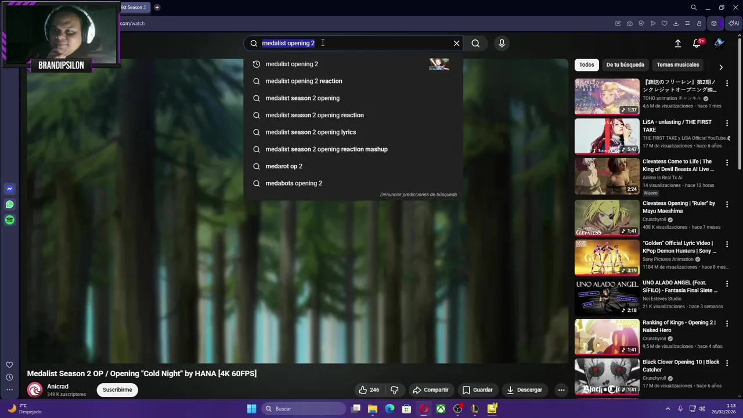Open options menu for UNO ALADO ANGEL video

click(x=727, y=283)
